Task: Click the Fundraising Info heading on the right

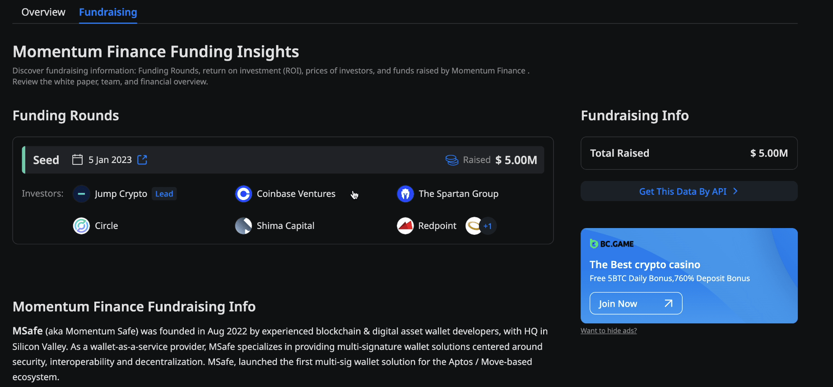Action: click(635, 116)
